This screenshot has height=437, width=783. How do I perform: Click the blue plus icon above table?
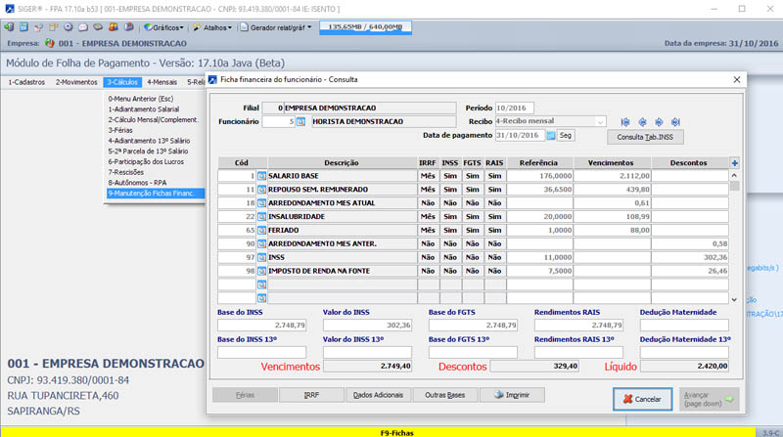(x=735, y=163)
